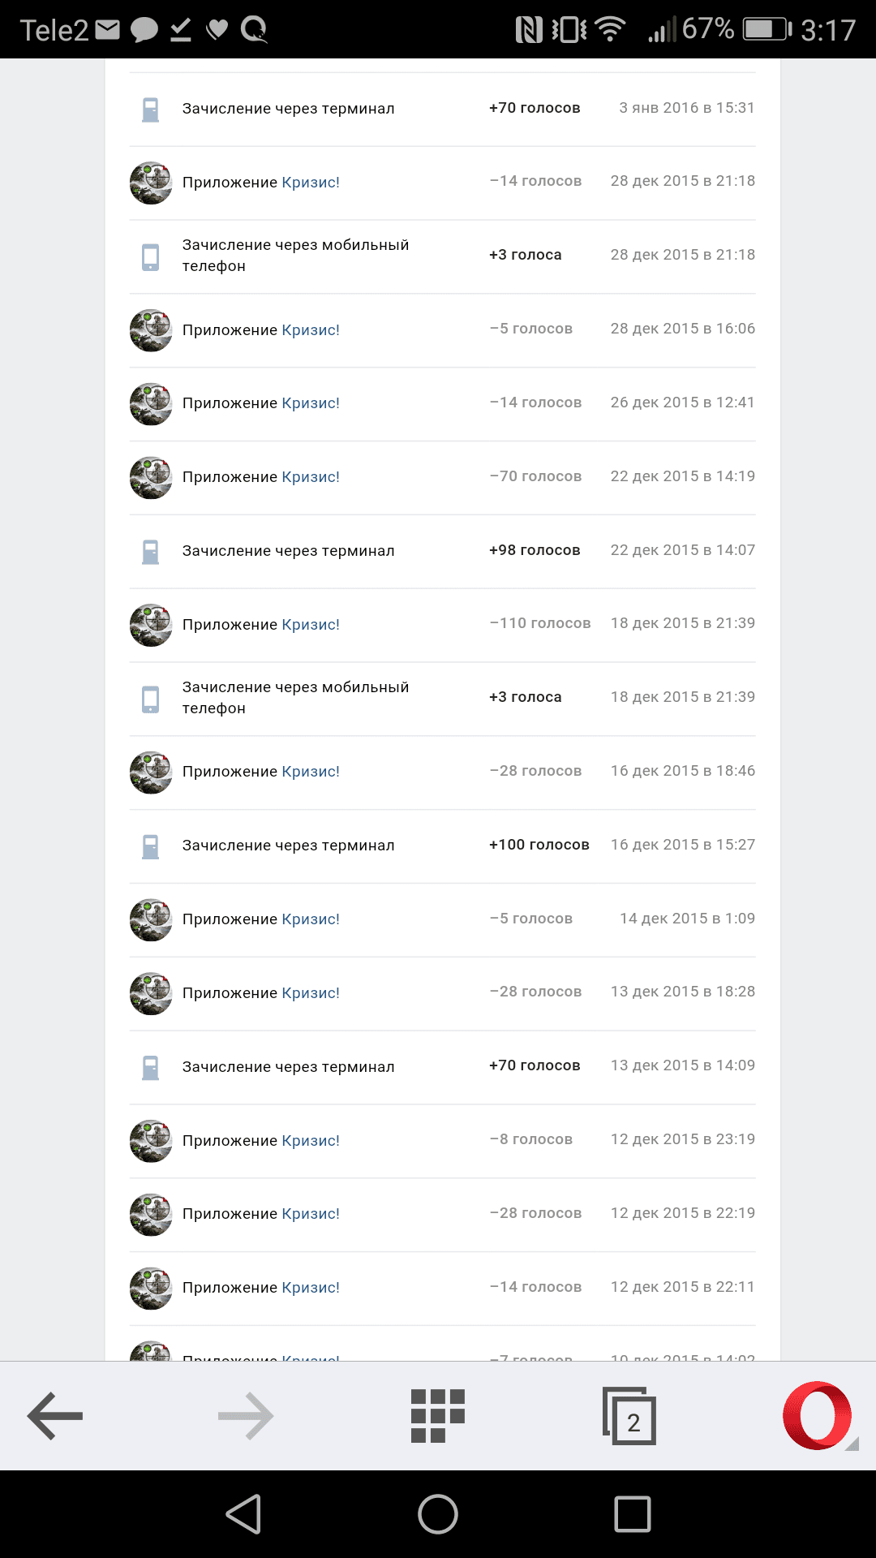
Task: Tap Кризис! app avatar dated 26 дек 12:41
Action: [151, 404]
